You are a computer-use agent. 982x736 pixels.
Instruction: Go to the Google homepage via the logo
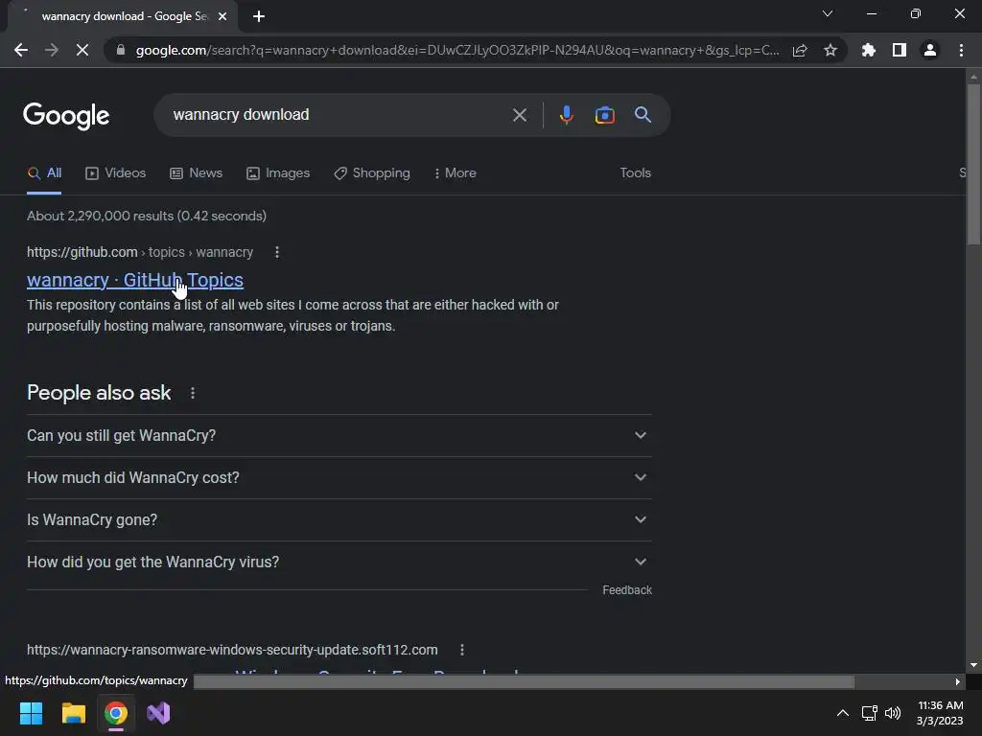tap(66, 116)
